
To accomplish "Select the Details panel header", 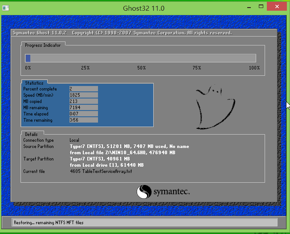I will [x=31, y=134].
